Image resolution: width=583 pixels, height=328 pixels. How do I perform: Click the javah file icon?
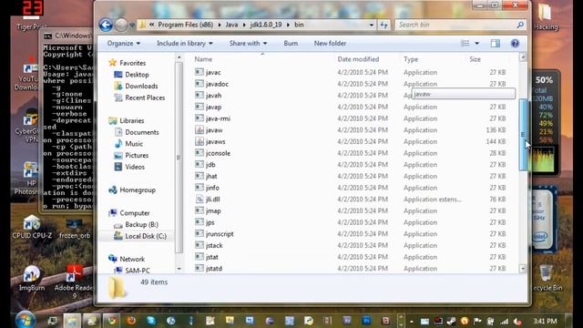(x=199, y=95)
